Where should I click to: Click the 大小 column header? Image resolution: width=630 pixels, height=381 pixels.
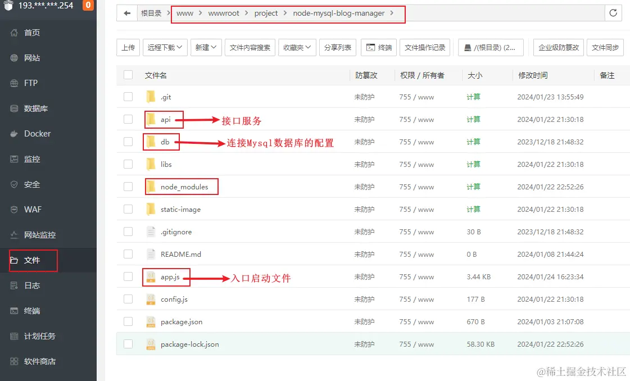pyautogui.click(x=475, y=75)
